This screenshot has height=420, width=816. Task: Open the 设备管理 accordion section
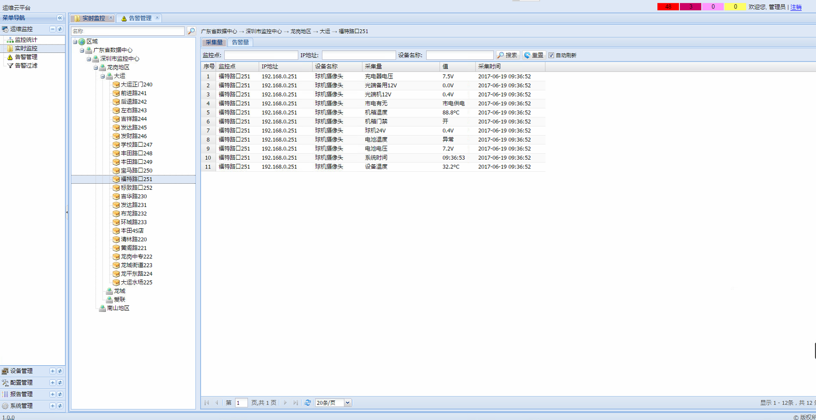(21, 371)
